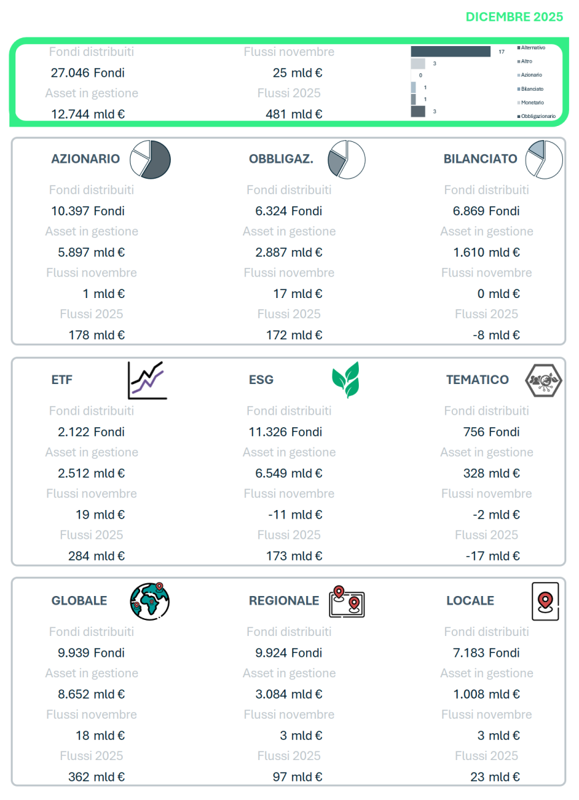Click the Alternativo legend color swatch
The height and width of the screenshot is (800, 579).
click(x=519, y=48)
